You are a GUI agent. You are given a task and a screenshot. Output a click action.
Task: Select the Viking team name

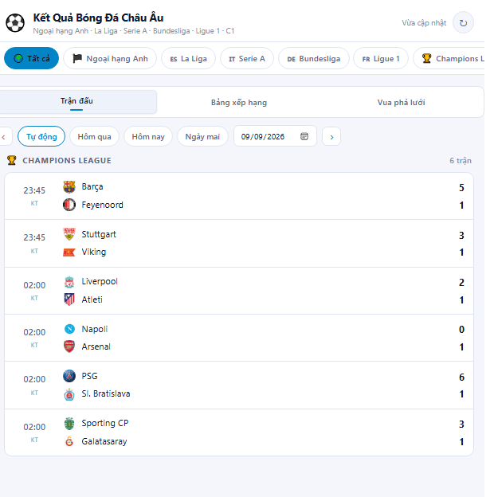click(93, 252)
